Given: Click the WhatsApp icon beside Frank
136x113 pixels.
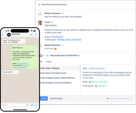Looking at the screenshot, I should (x=52, y=22).
